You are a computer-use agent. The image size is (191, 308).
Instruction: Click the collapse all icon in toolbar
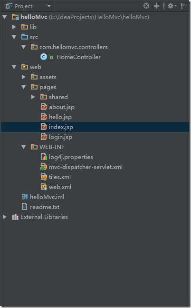tap(156, 6)
